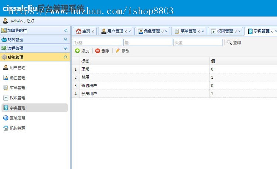This screenshot has height=169, width=277.
Task: Close the 菜单管理 tab
Action: [x=203, y=31]
